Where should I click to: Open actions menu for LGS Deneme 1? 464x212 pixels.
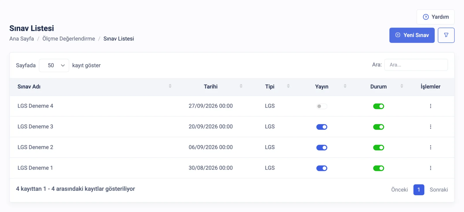click(430, 168)
